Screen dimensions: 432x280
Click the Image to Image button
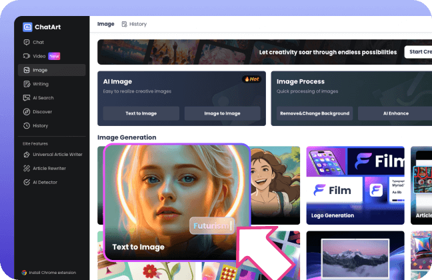[x=223, y=113]
